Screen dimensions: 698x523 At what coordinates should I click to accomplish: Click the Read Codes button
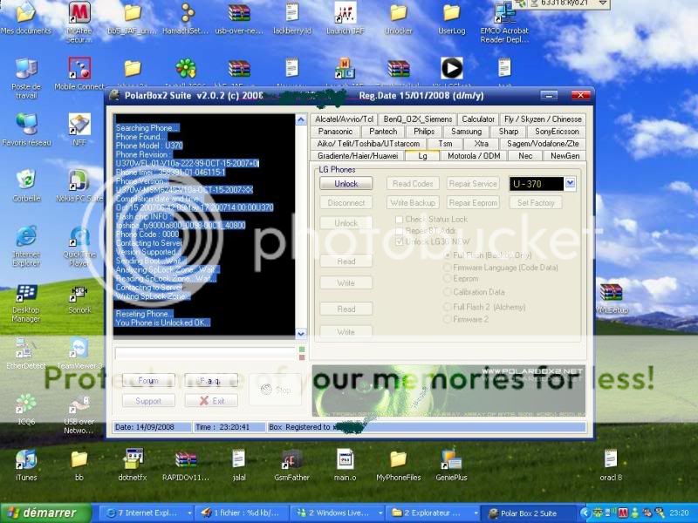(413, 183)
